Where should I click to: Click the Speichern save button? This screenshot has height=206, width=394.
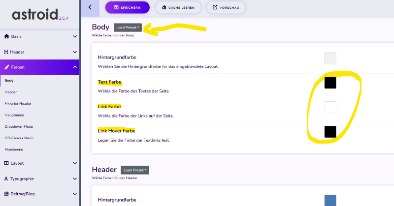(x=128, y=7)
